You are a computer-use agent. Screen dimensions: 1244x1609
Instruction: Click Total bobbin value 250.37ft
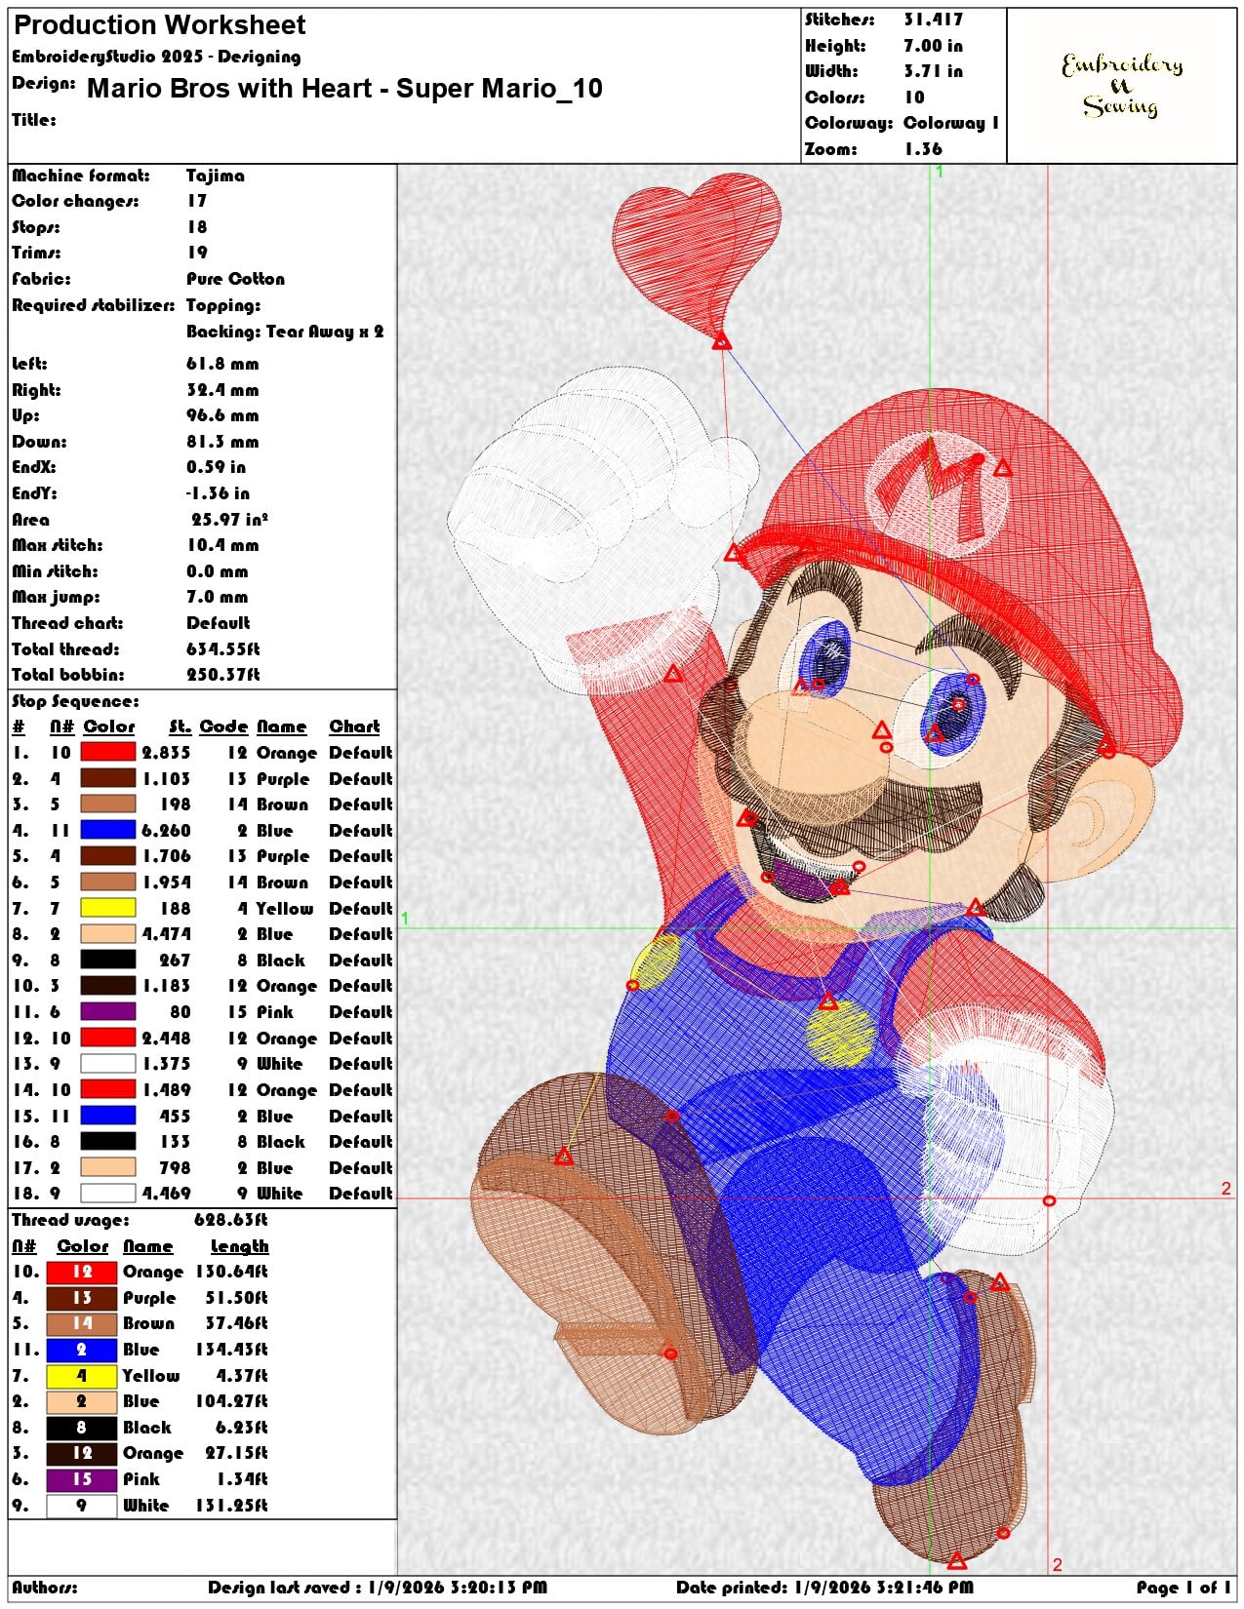coord(222,675)
